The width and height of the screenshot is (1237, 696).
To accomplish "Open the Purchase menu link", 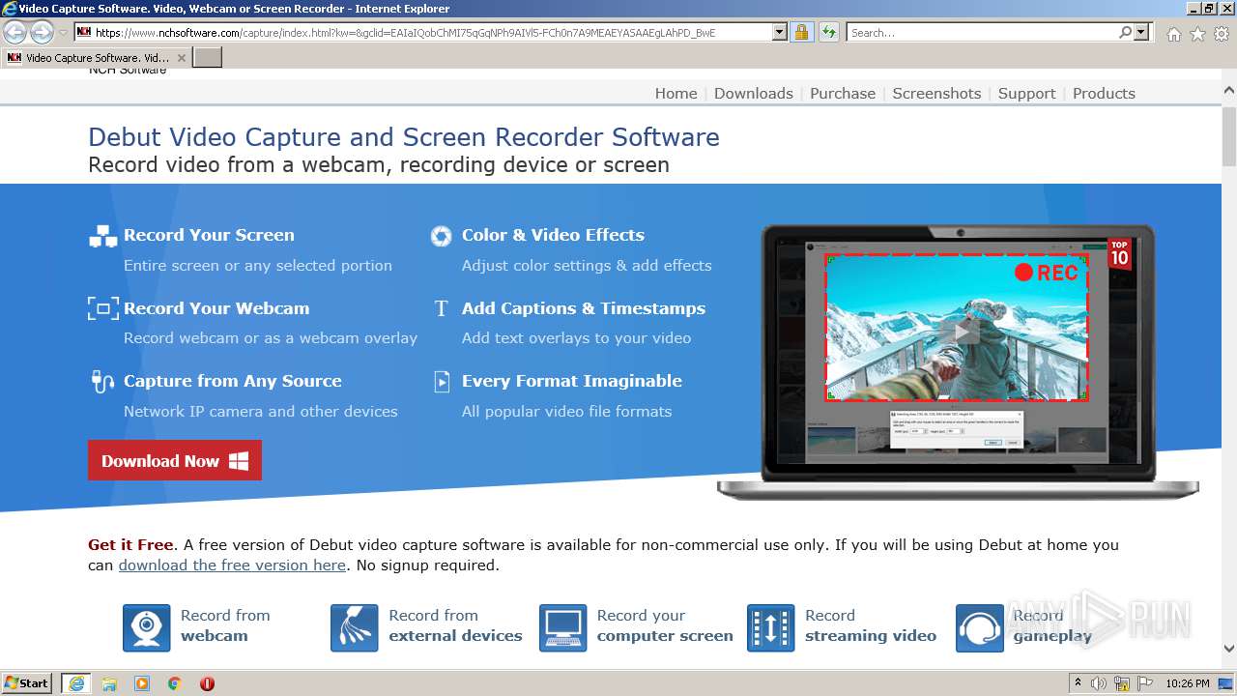I will click(x=843, y=93).
